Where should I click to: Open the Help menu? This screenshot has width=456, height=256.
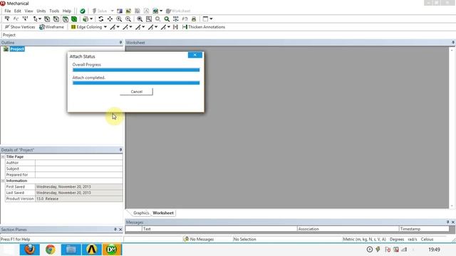pos(67,11)
